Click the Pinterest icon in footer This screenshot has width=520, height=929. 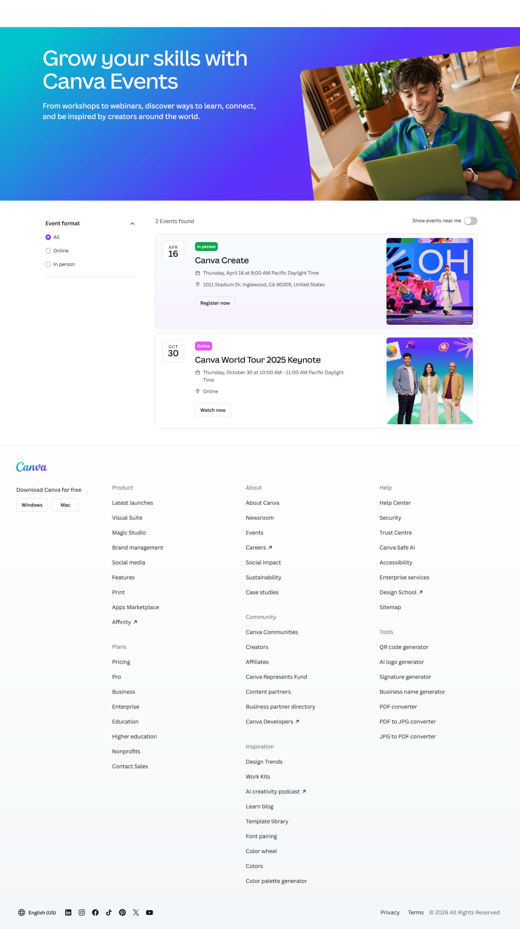(123, 912)
